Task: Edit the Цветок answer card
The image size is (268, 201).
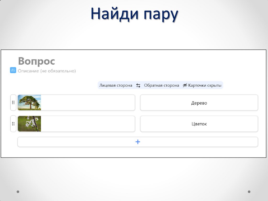Action: pyautogui.click(x=199, y=124)
